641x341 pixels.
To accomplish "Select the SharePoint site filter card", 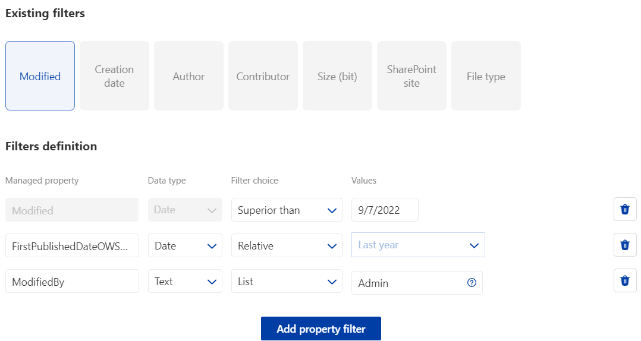I will (411, 75).
